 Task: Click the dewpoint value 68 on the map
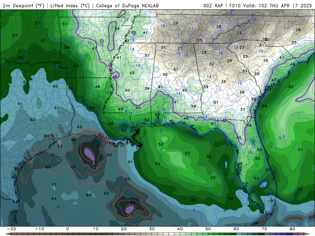133,202
